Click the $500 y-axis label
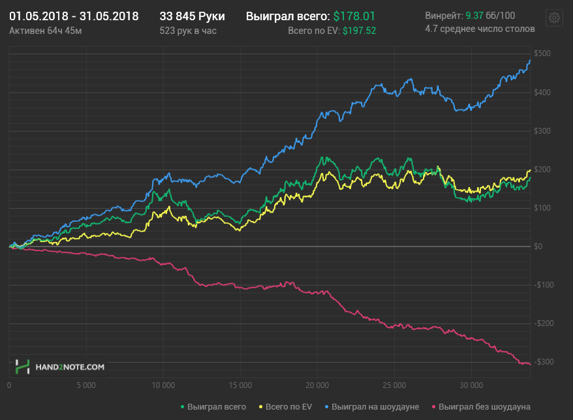 pos(542,53)
